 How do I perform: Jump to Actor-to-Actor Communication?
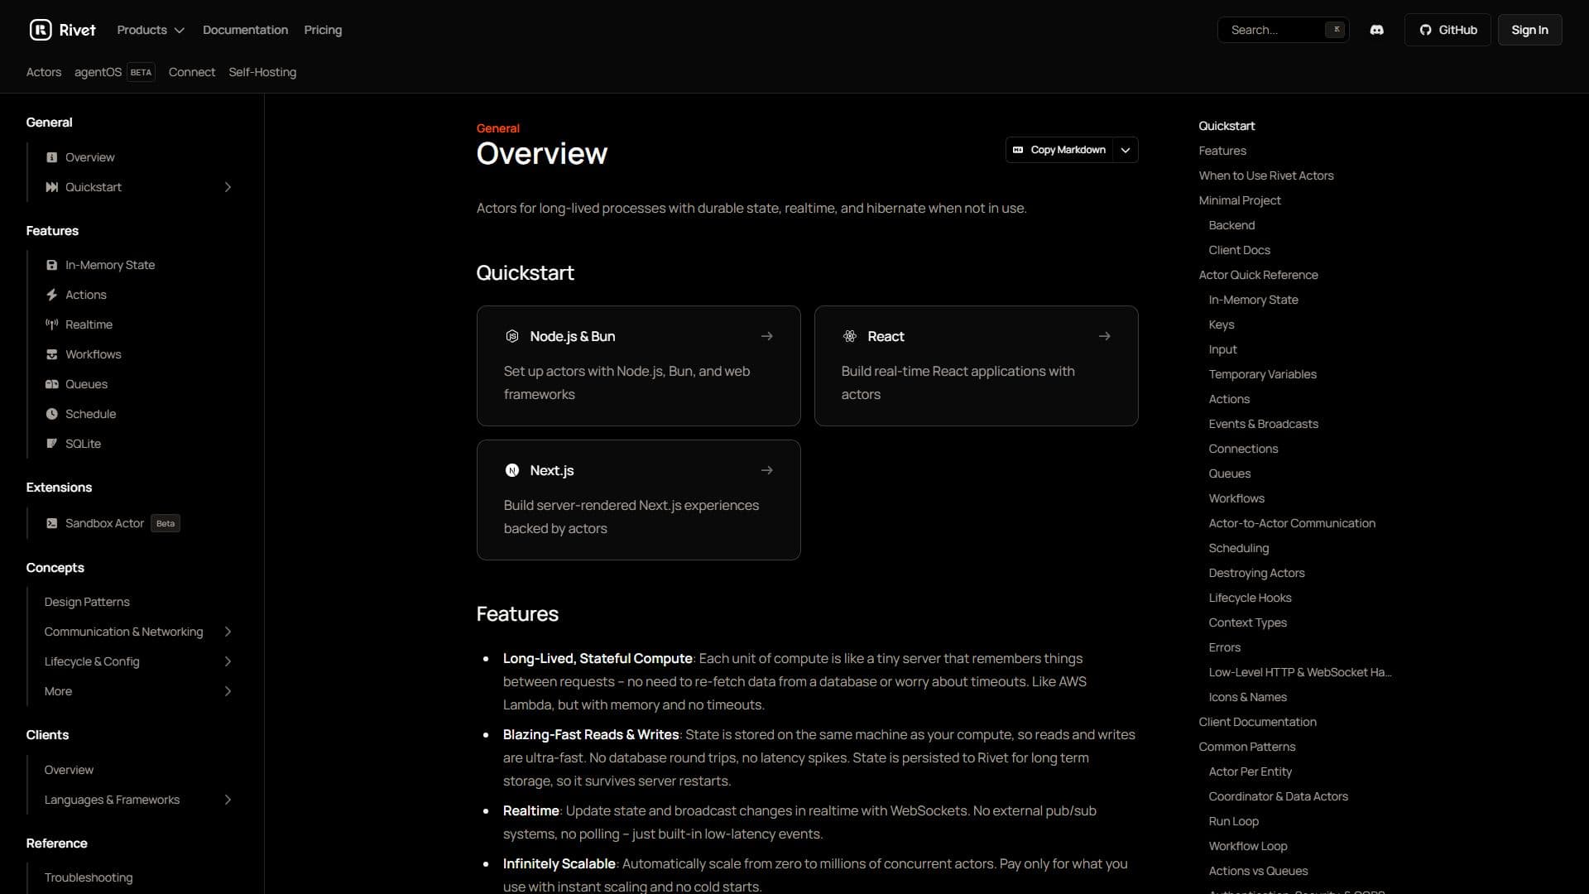(x=1292, y=523)
